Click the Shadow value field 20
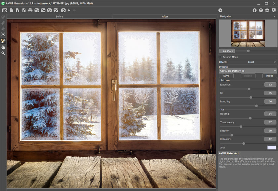 pyautogui.click(x=270, y=131)
